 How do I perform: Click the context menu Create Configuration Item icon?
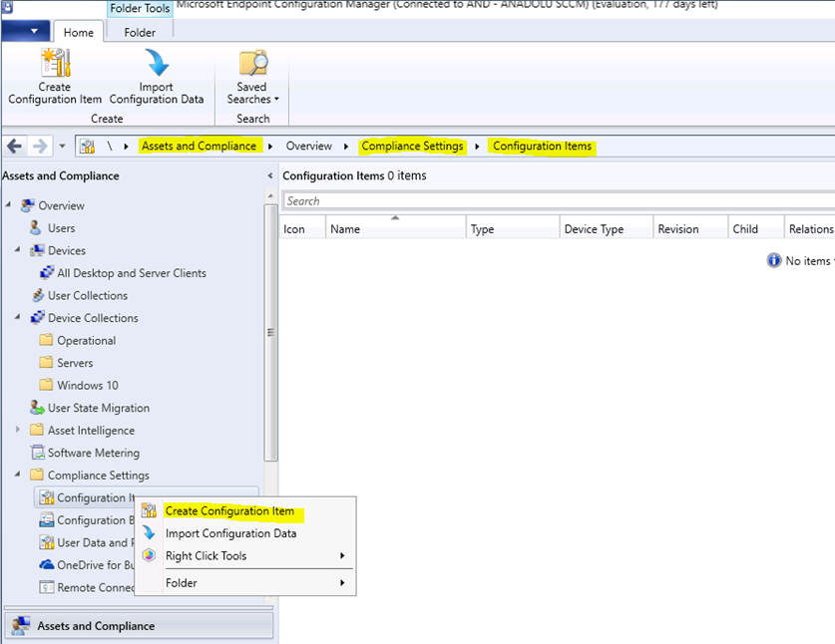point(149,510)
